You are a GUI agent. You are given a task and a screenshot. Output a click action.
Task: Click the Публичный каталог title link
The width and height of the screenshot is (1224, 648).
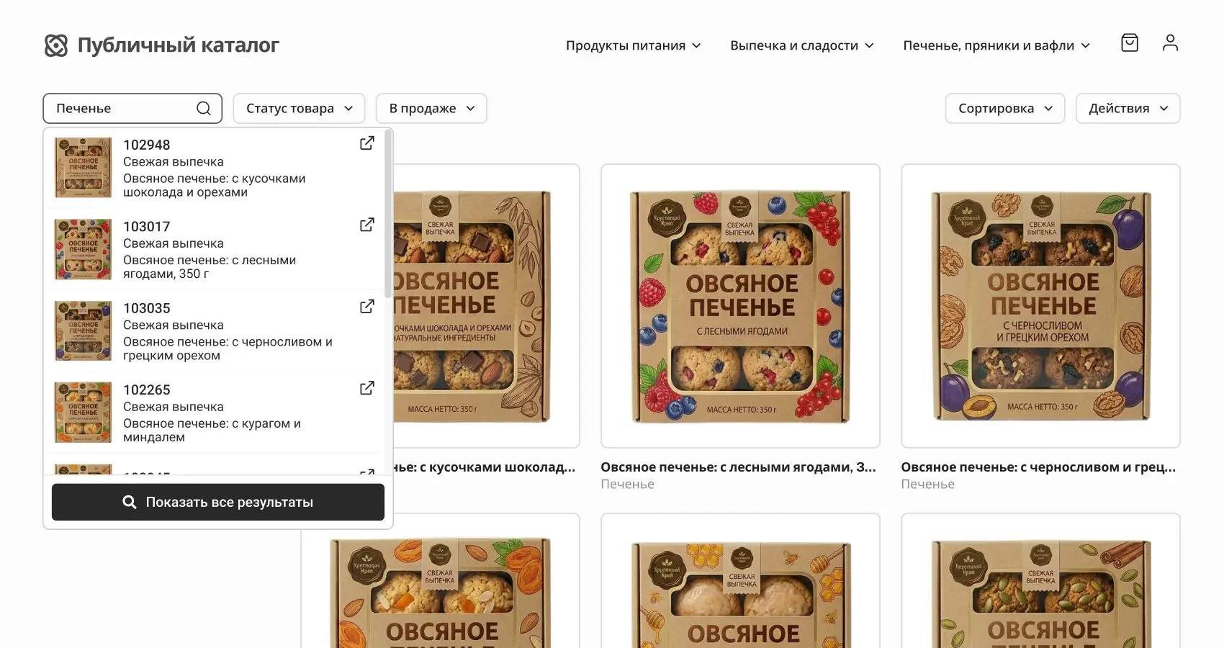pos(178,45)
